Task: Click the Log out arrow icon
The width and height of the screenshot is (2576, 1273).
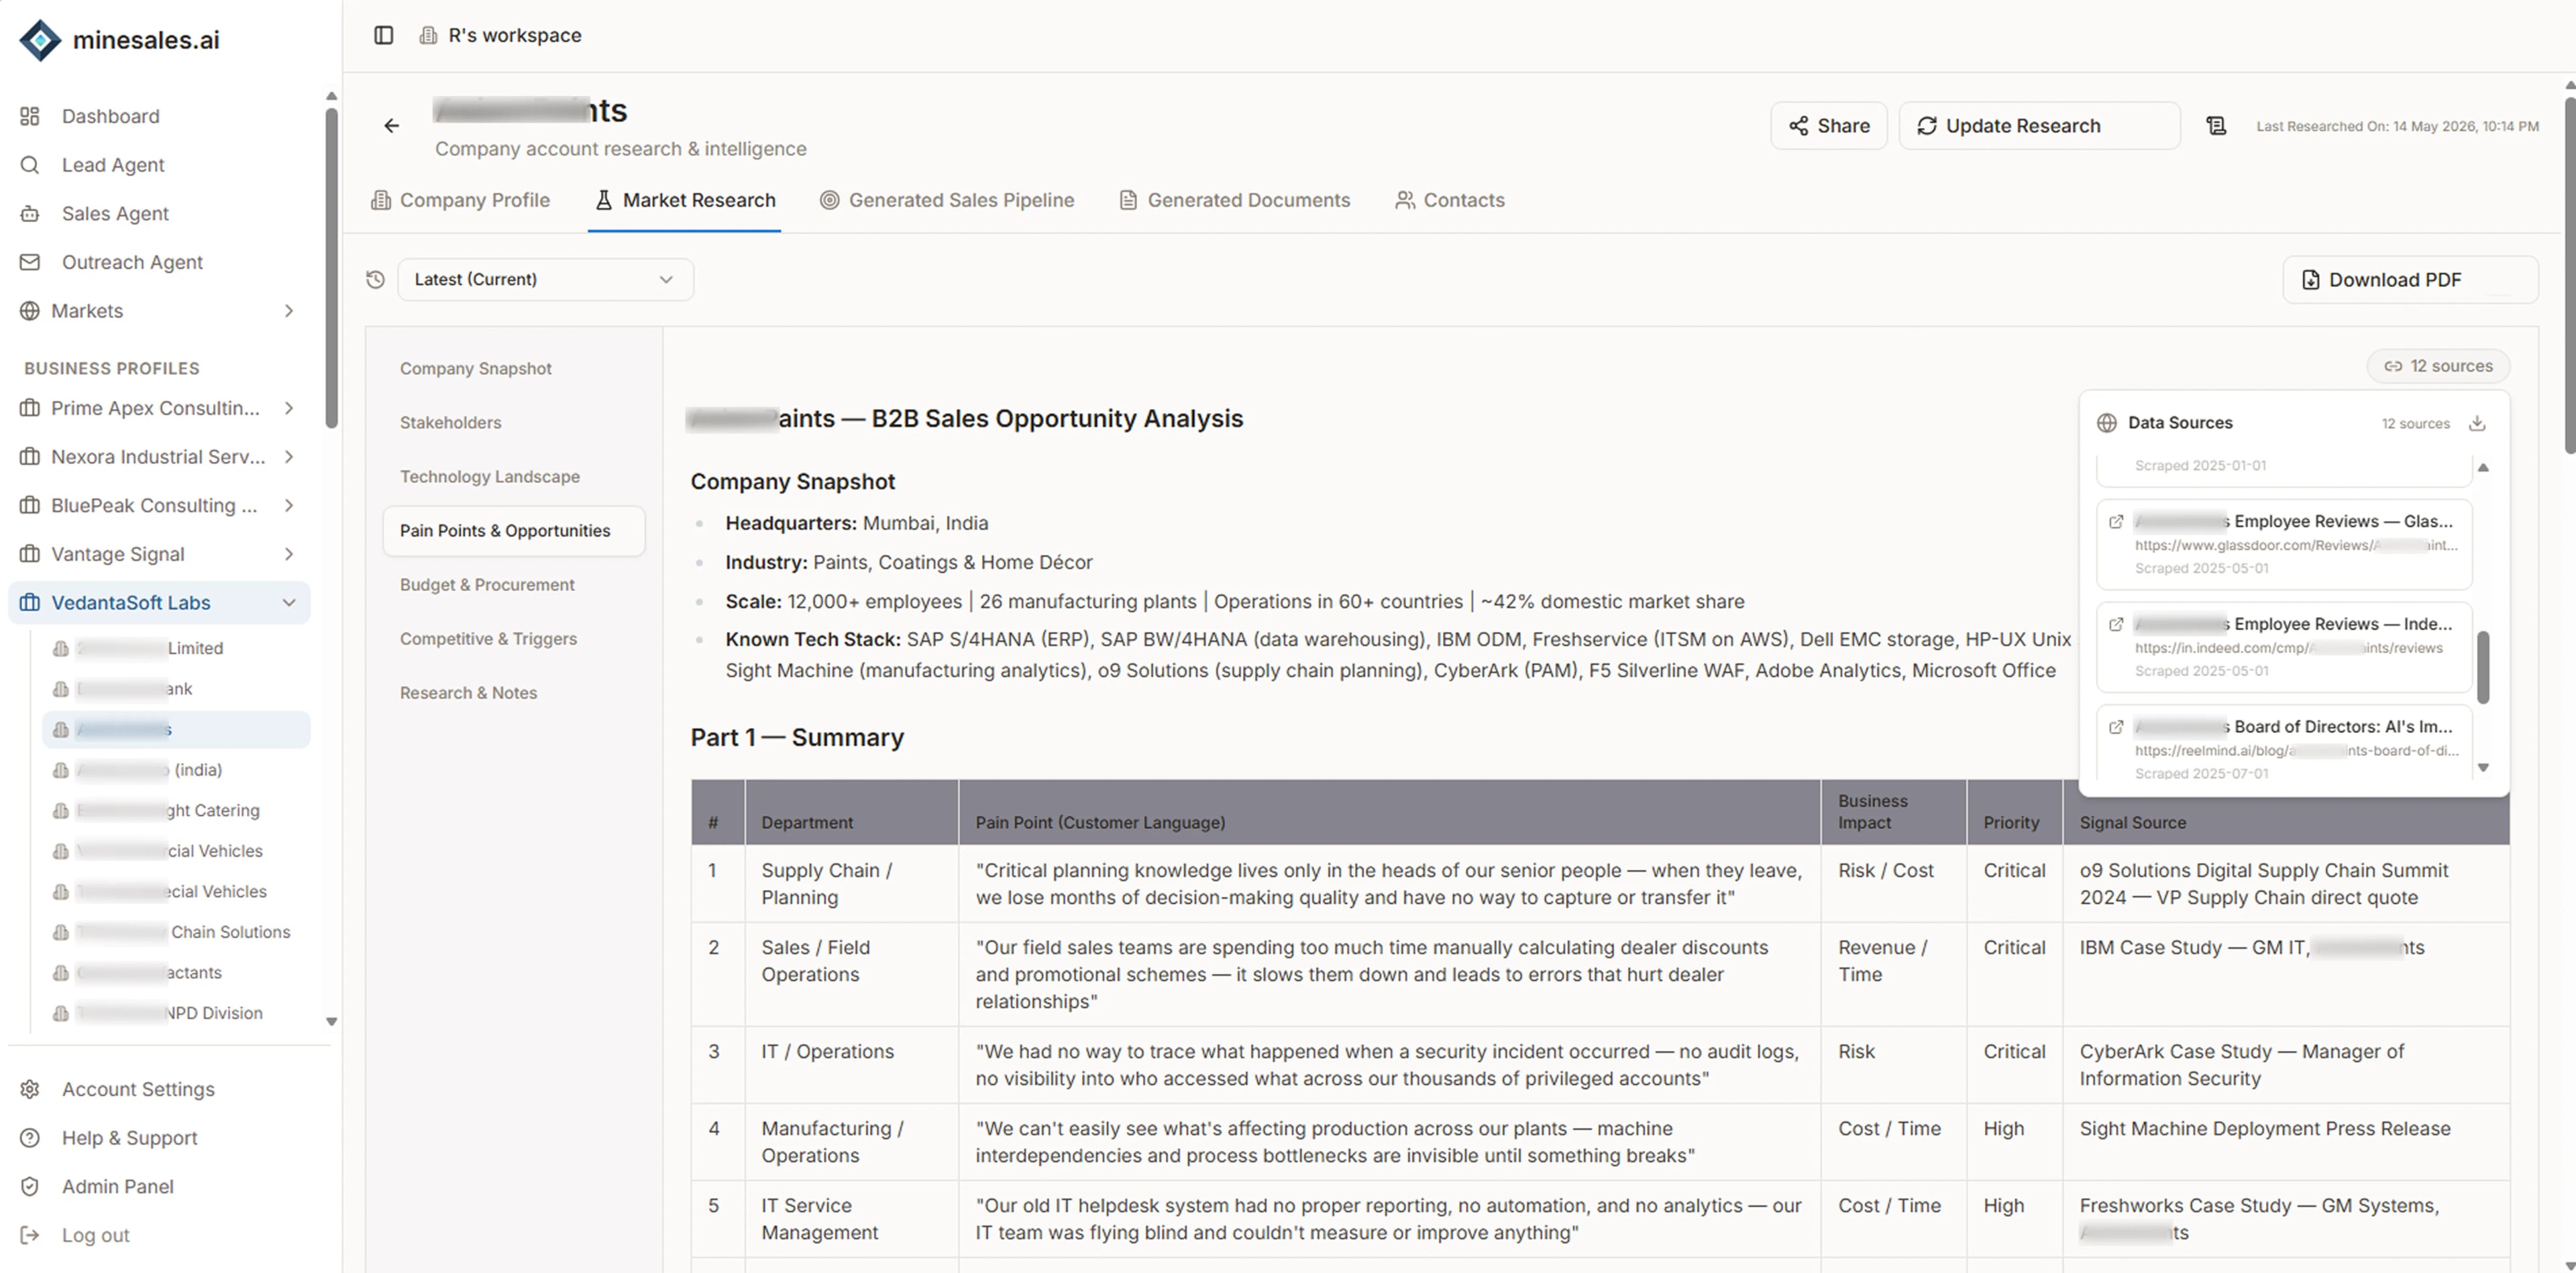Action: (x=30, y=1235)
